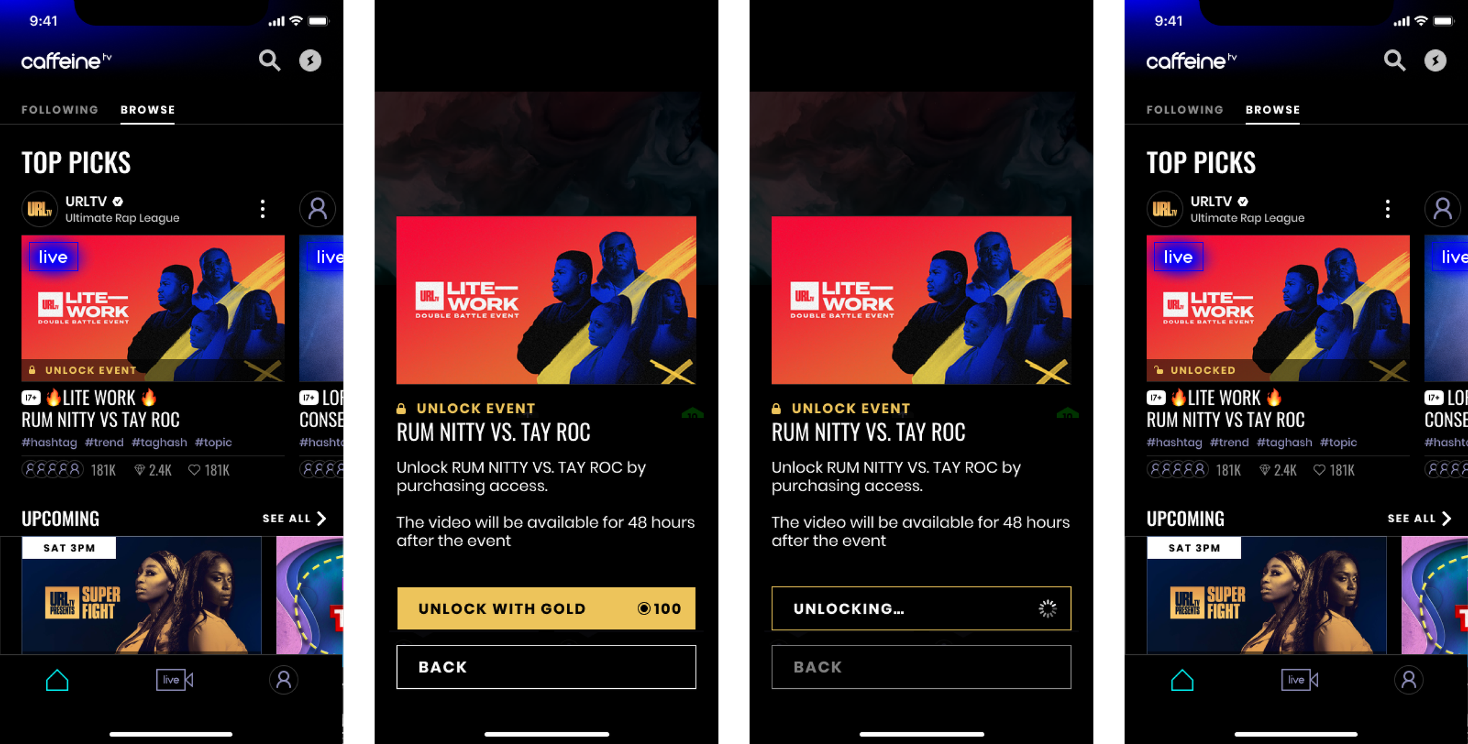Click the Back button under unlock
The height and width of the screenshot is (744, 1468).
(x=546, y=667)
